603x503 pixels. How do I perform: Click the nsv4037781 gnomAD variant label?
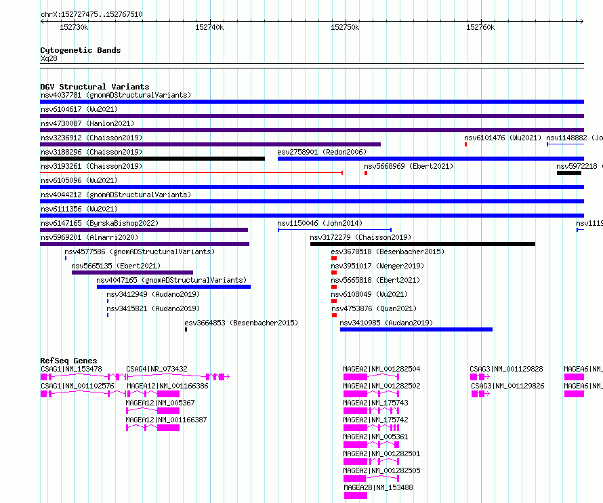click(x=116, y=95)
